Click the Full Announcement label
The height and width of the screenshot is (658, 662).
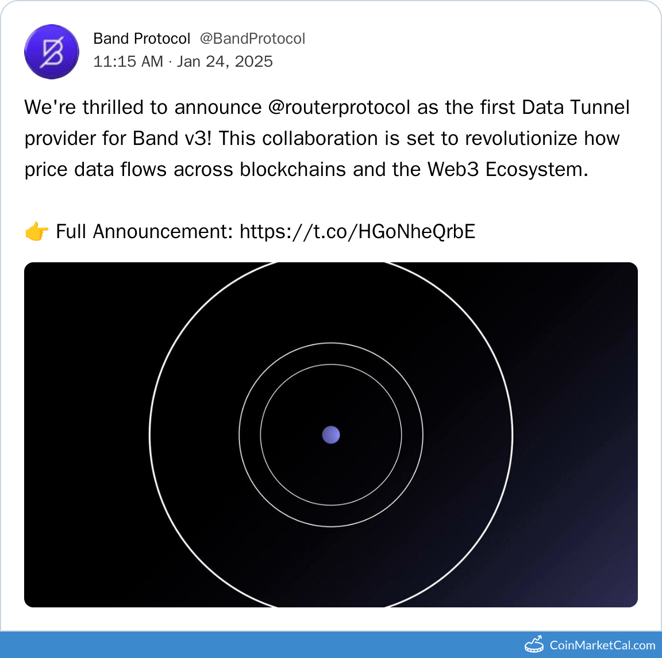tap(144, 231)
